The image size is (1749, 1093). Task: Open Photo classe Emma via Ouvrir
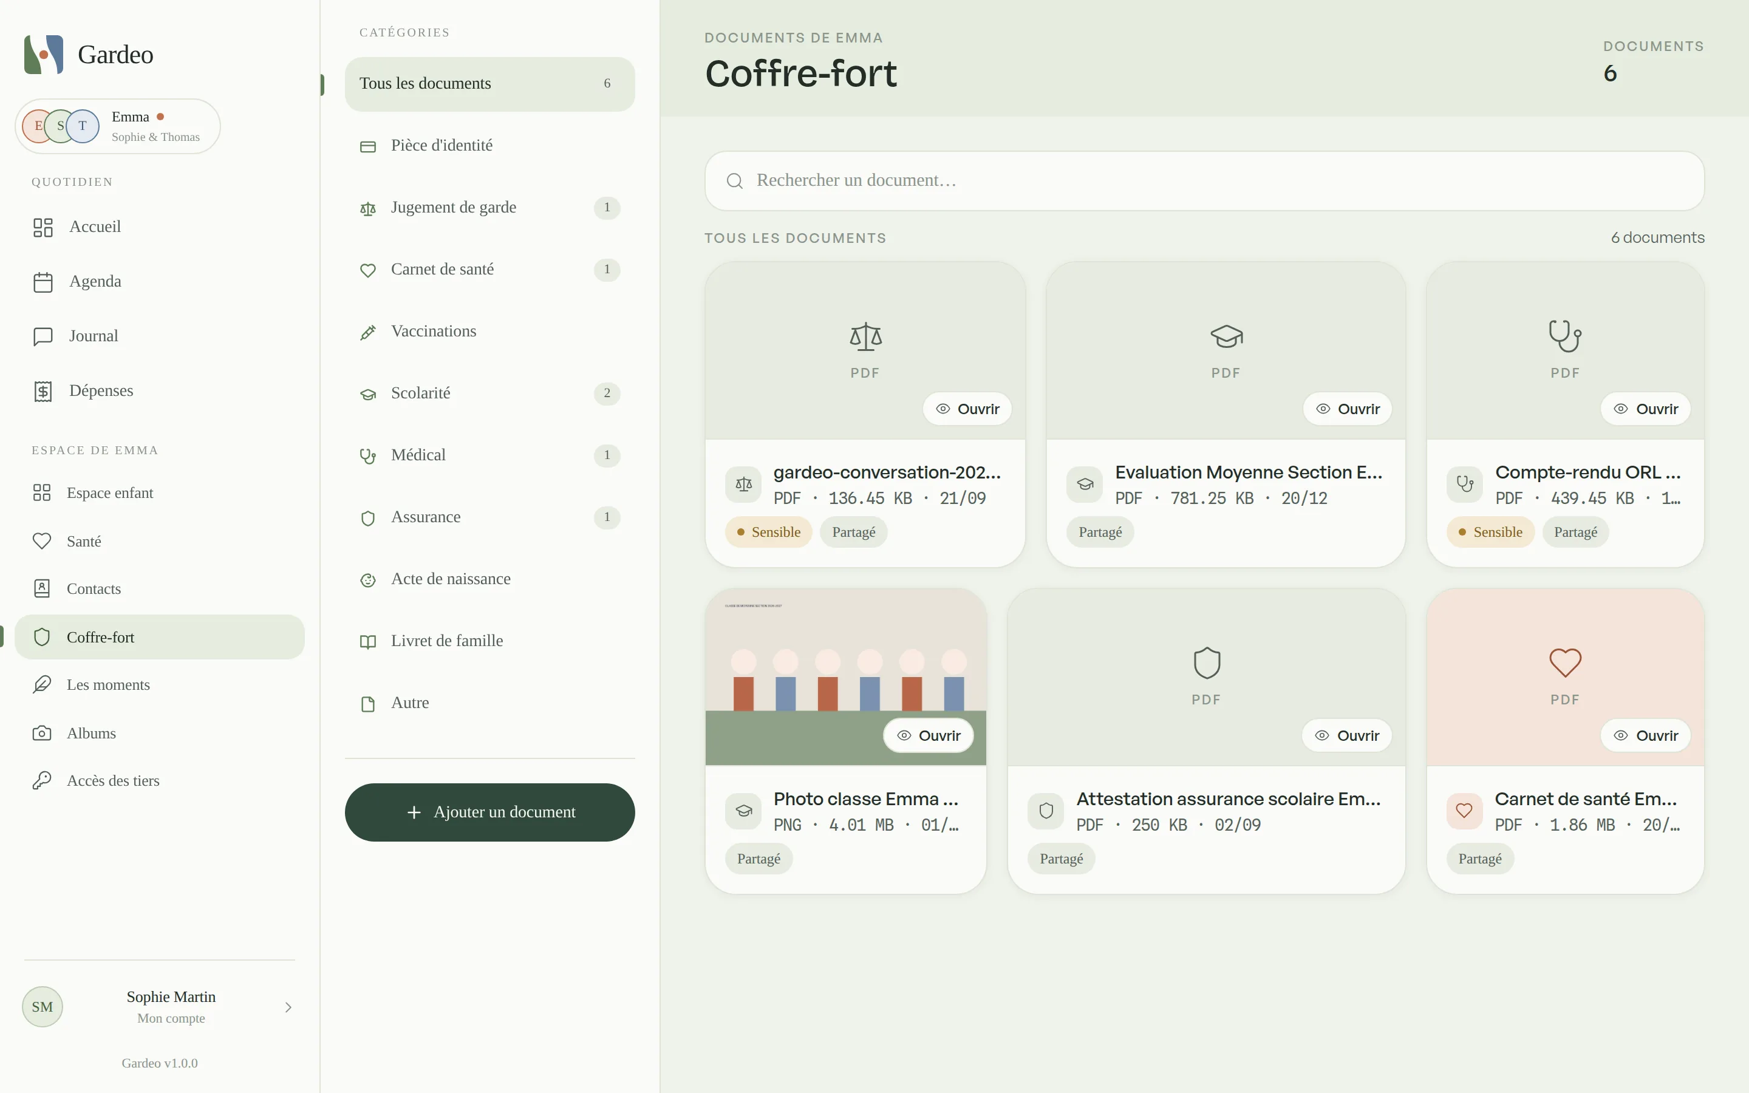[927, 736]
